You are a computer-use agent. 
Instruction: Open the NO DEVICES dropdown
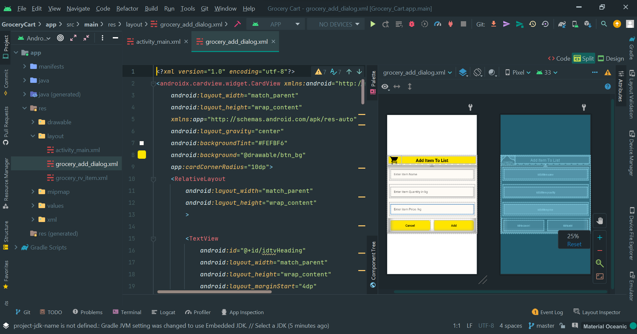[x=336, y=24]
